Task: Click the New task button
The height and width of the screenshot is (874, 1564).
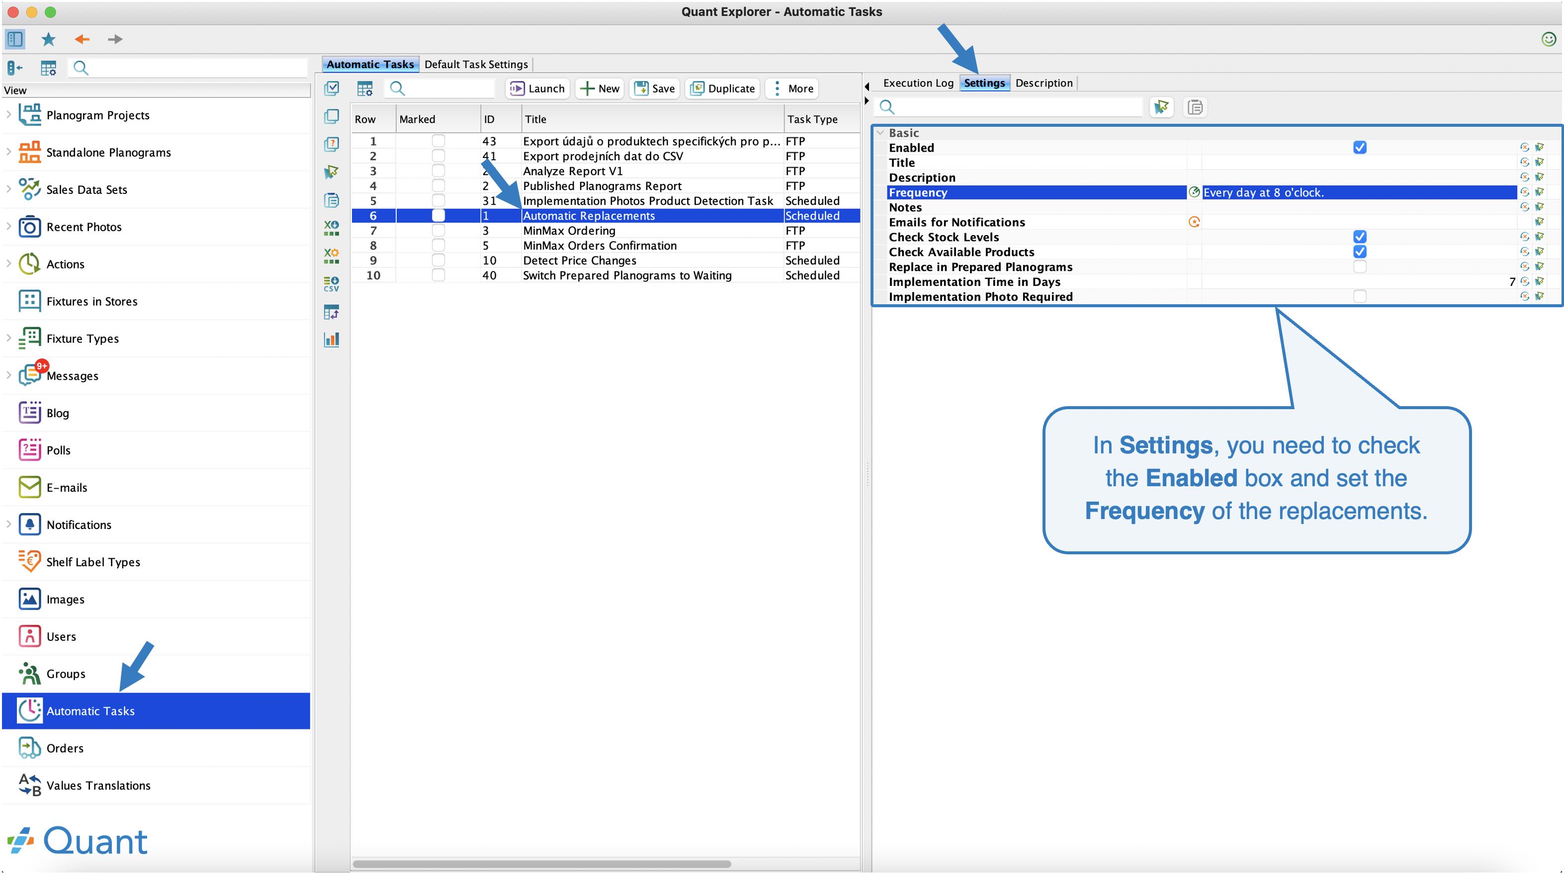Action: click(x=600, y=88)
